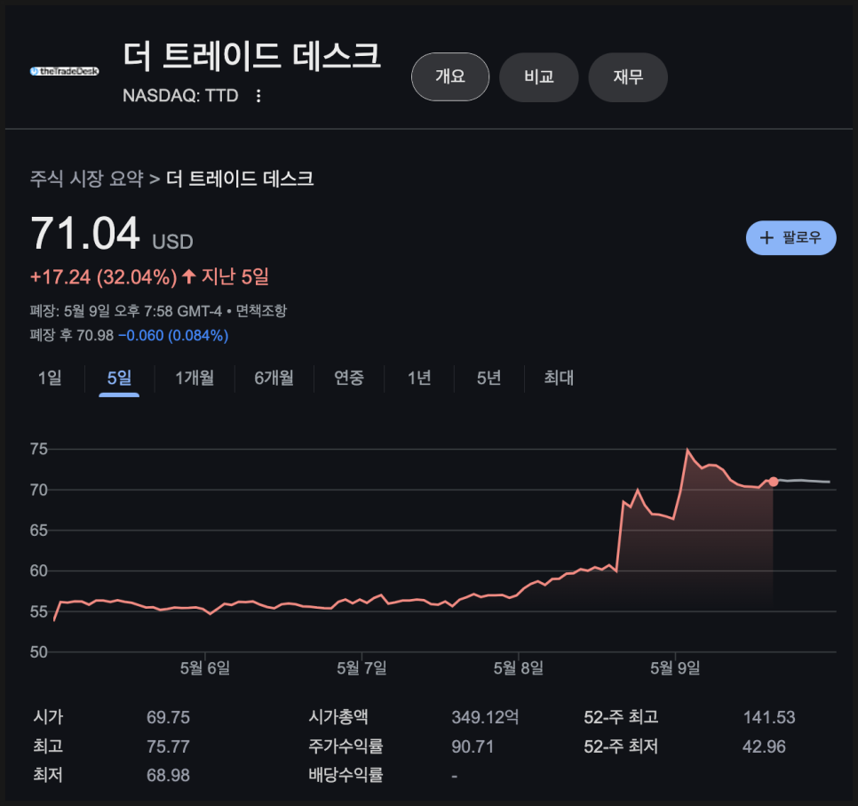Click the 5월 9일 date label on chart axis
Viewport: 858px width, 806px height.
675,668
